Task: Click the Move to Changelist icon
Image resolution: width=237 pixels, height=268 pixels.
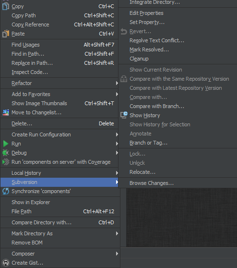Action: (6, 112)
